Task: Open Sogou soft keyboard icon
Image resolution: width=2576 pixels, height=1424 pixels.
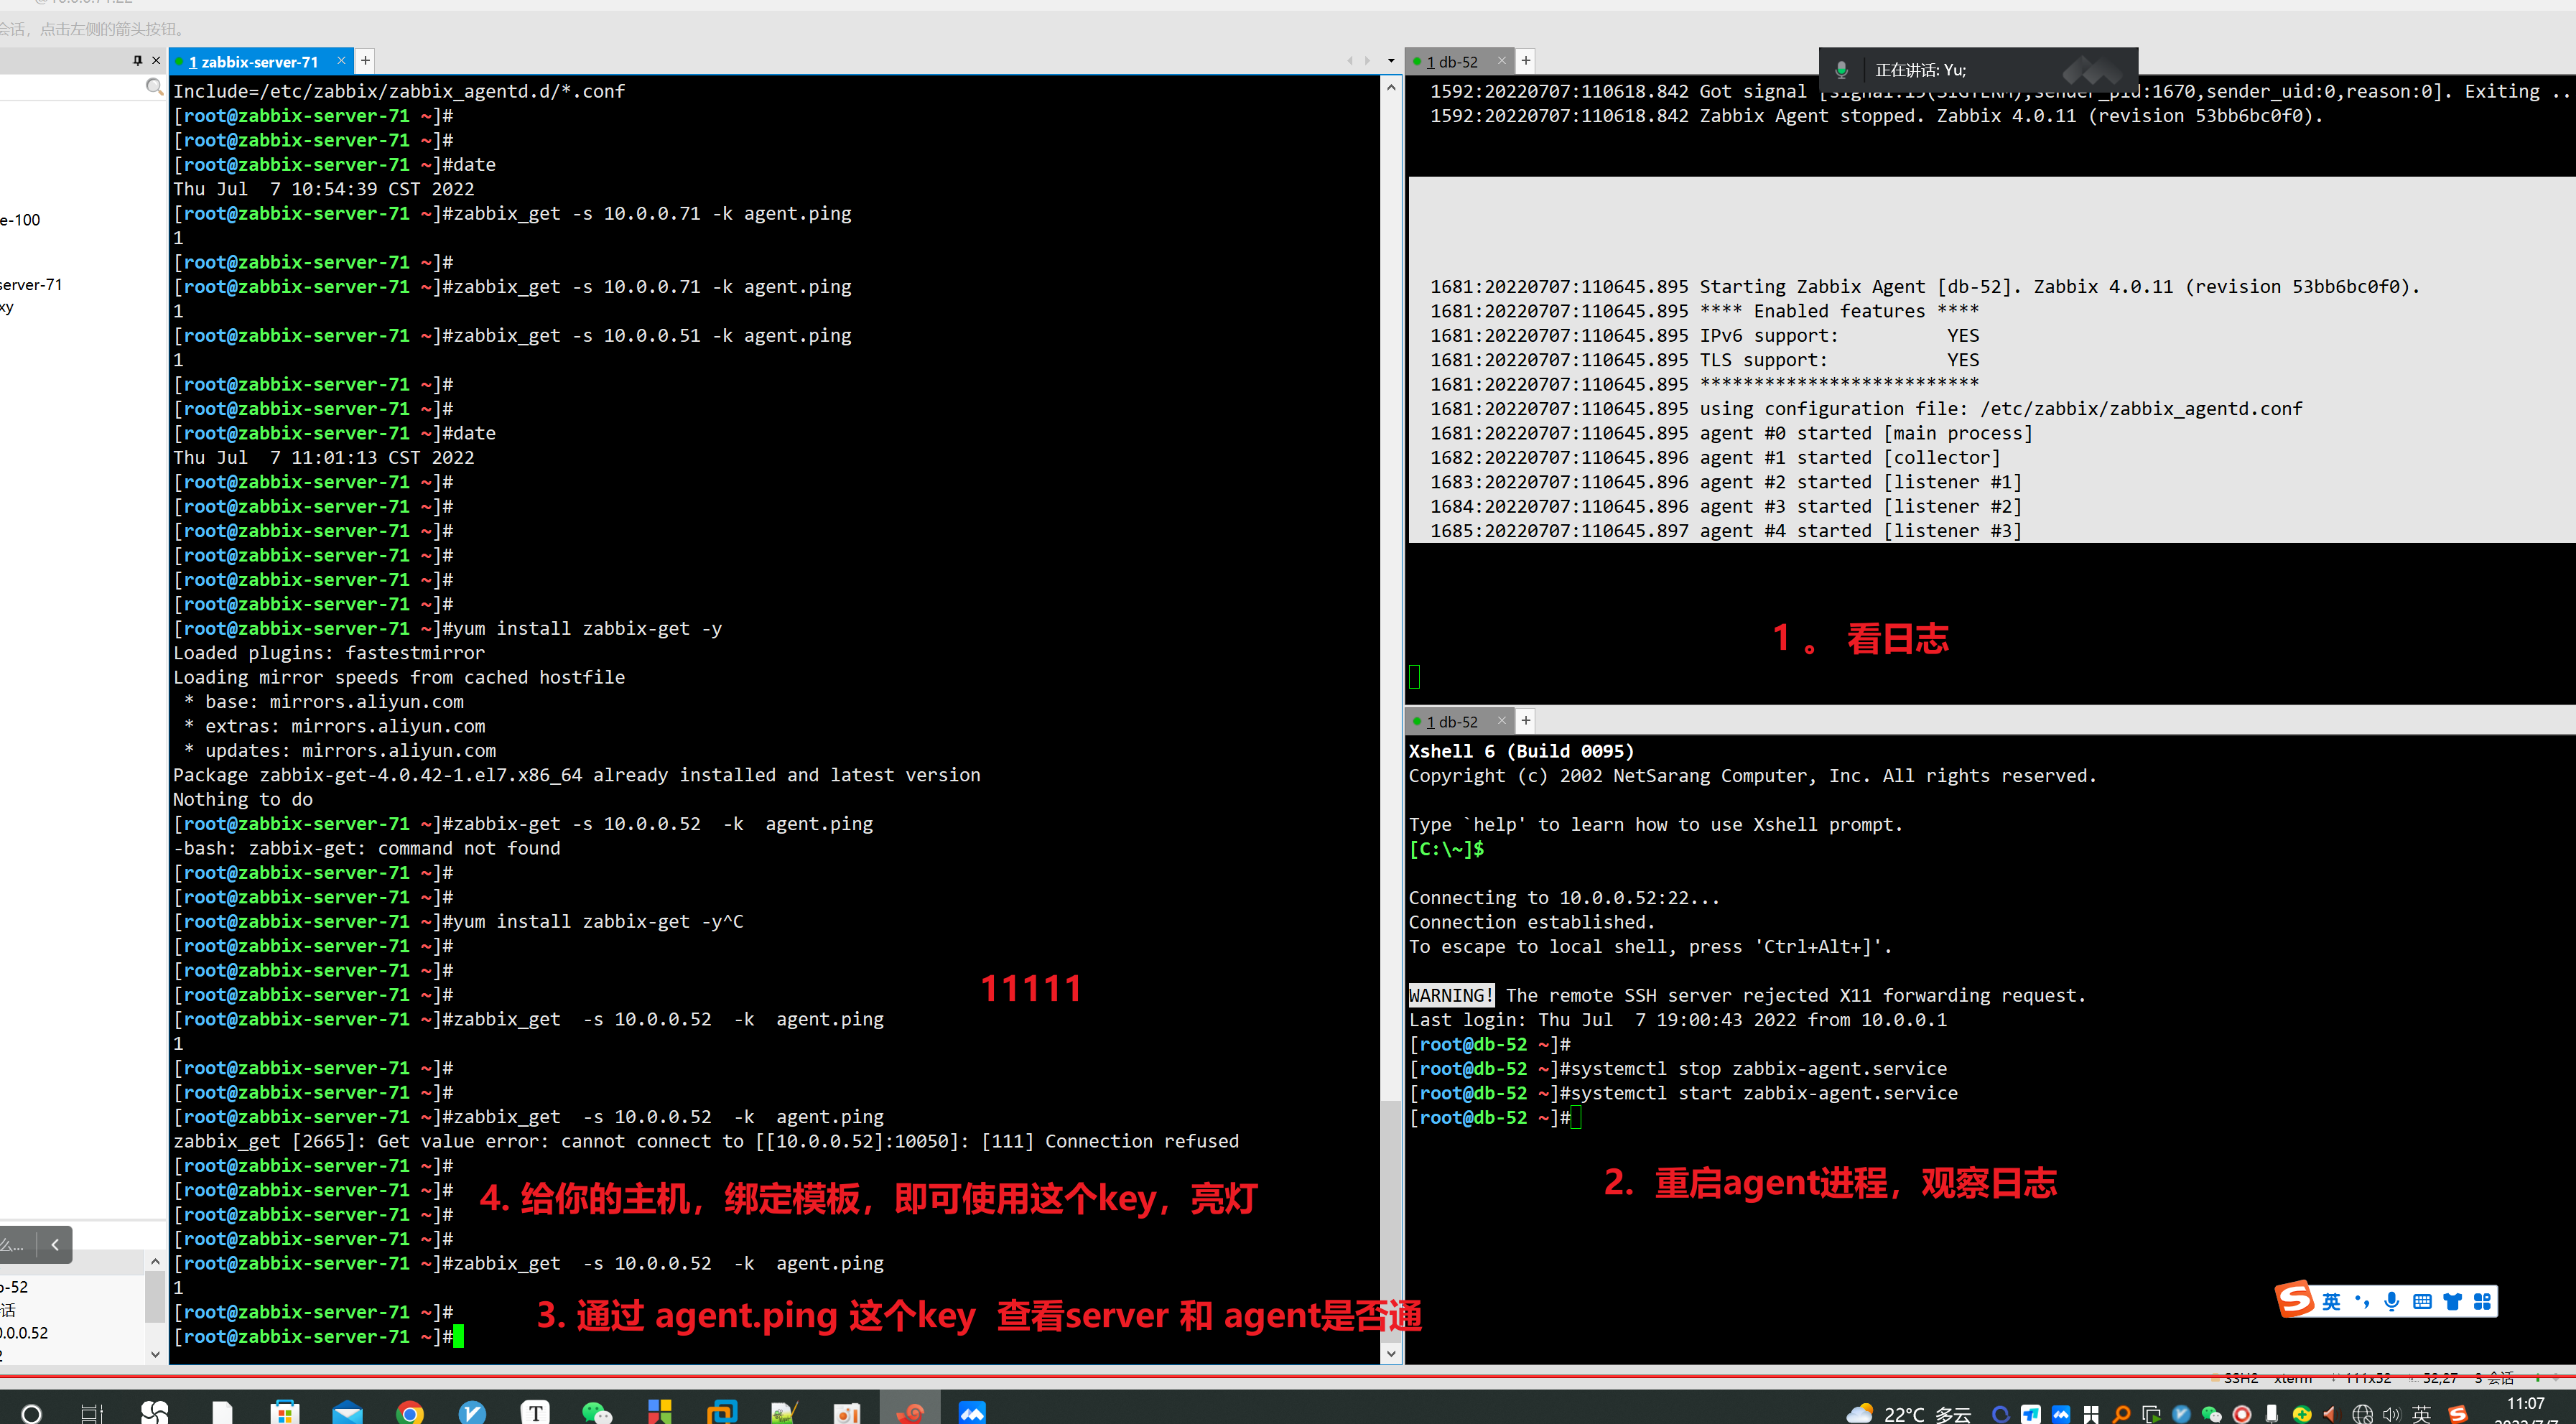Action: [2422, 1301]
